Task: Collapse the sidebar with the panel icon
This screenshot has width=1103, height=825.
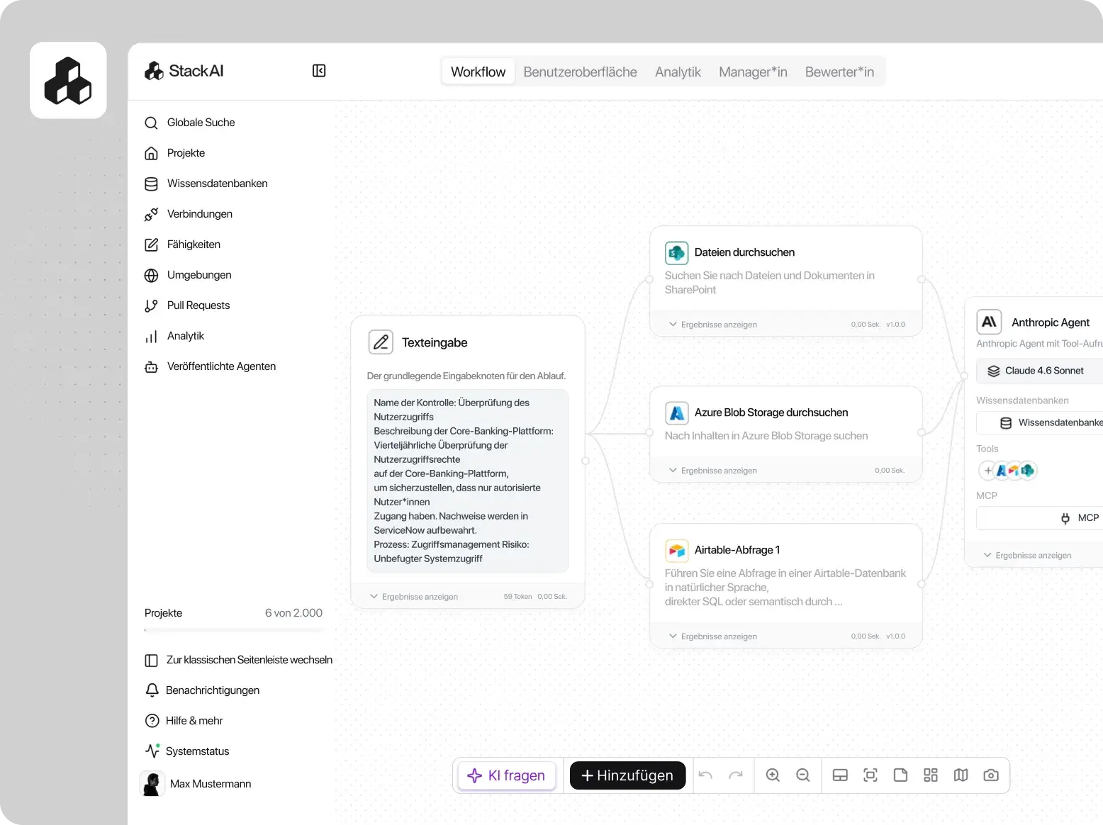Action: click(x=319, y=71)
